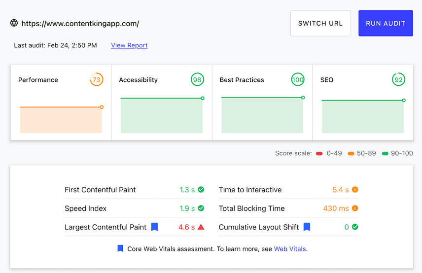Select the SEO trend chart
The width and height of the screenshot is (422, 273).
coord(363,116)
